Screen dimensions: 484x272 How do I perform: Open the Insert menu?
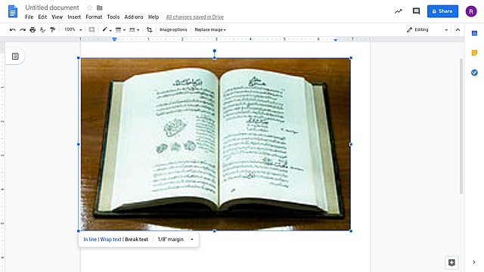coord(74,17)
